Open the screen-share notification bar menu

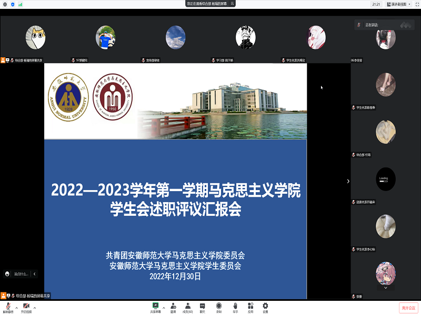[232, 4]
